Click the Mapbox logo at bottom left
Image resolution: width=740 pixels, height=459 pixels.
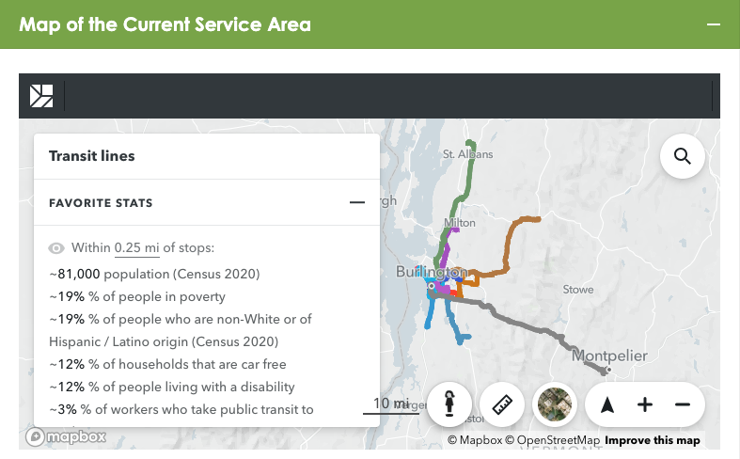(65, 436)
